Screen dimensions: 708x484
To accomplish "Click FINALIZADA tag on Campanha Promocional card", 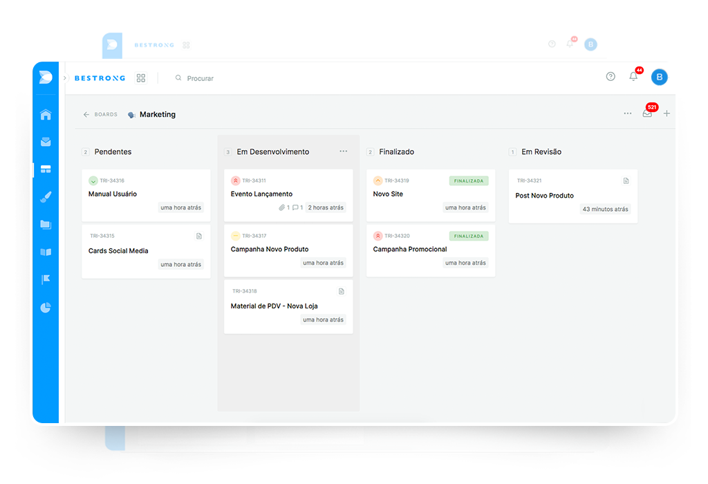I will click(469, 236).
